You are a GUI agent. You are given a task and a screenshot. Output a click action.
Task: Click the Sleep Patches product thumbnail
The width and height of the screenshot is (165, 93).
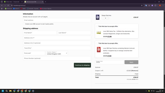tap(97, 17)
